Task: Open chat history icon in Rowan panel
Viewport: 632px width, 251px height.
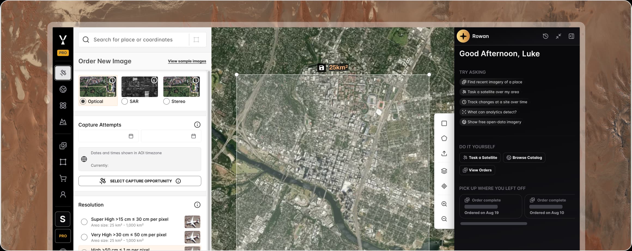Action: (545, 36)
